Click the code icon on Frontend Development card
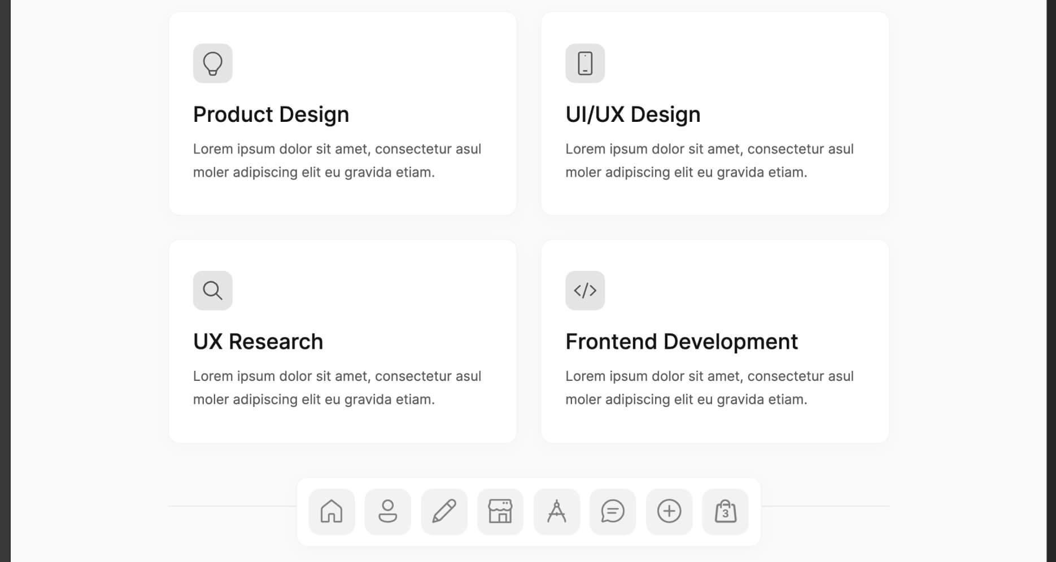The width and height of the screenshot is (1056, 562). 585,290
